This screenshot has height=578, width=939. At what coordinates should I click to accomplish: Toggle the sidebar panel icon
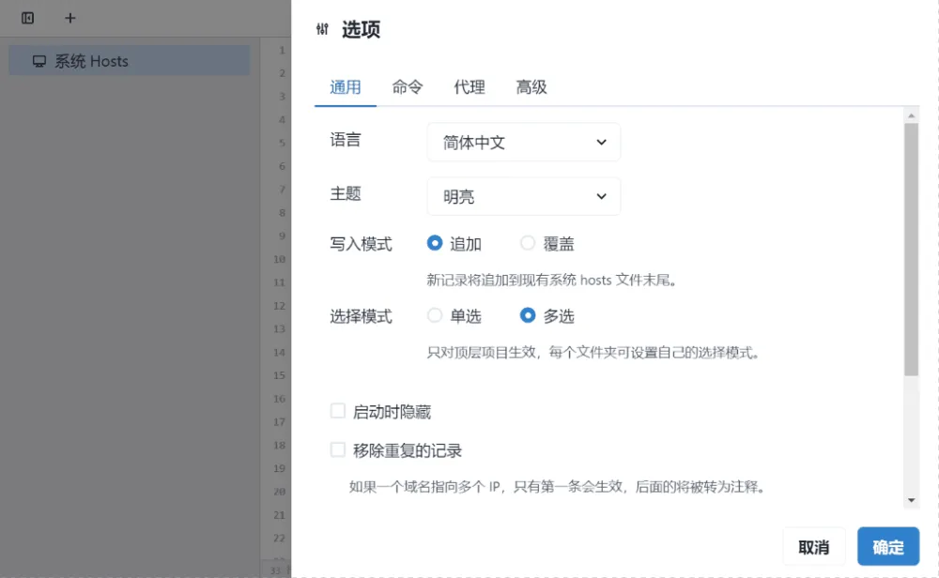pyautogui.click(x=27, y=18)
